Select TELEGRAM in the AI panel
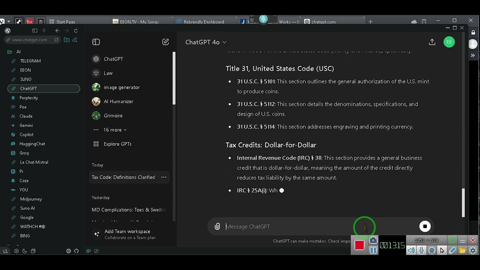The image size is (480, 270). coord(30,61)
